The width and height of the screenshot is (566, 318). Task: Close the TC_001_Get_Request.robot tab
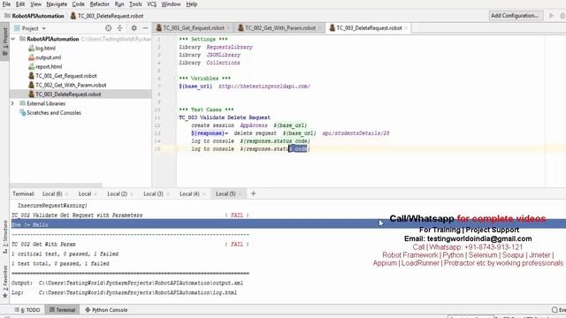(228, 28)
